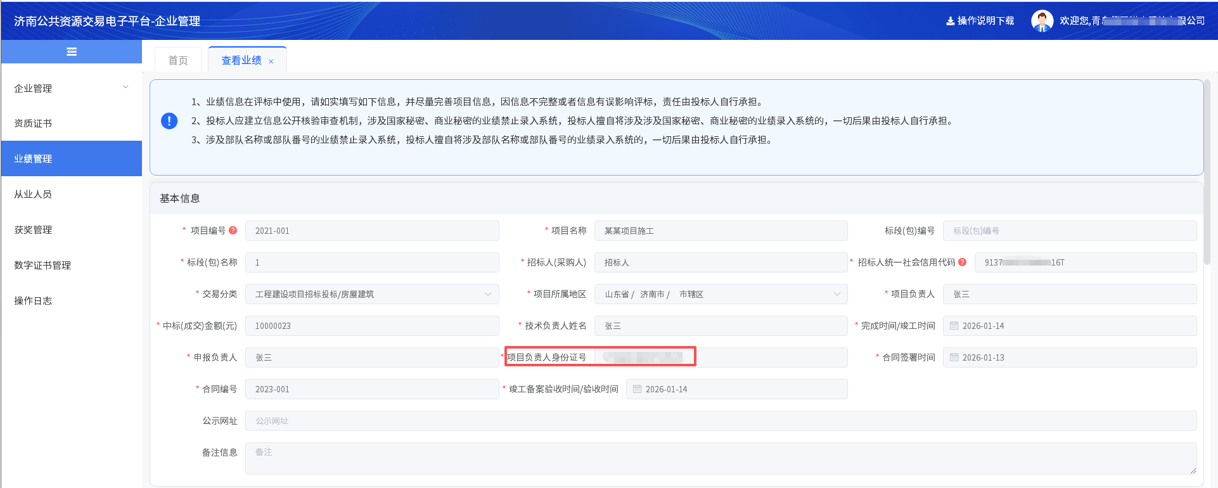Click the user avatar icon
Image resolution: width=1218 pixels, height=488 pixels.
[x=1042, y=21]
